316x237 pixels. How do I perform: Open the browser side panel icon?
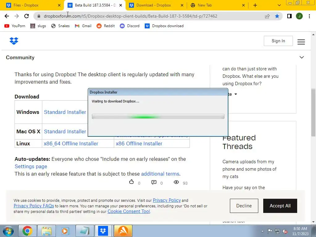[289, 16]
